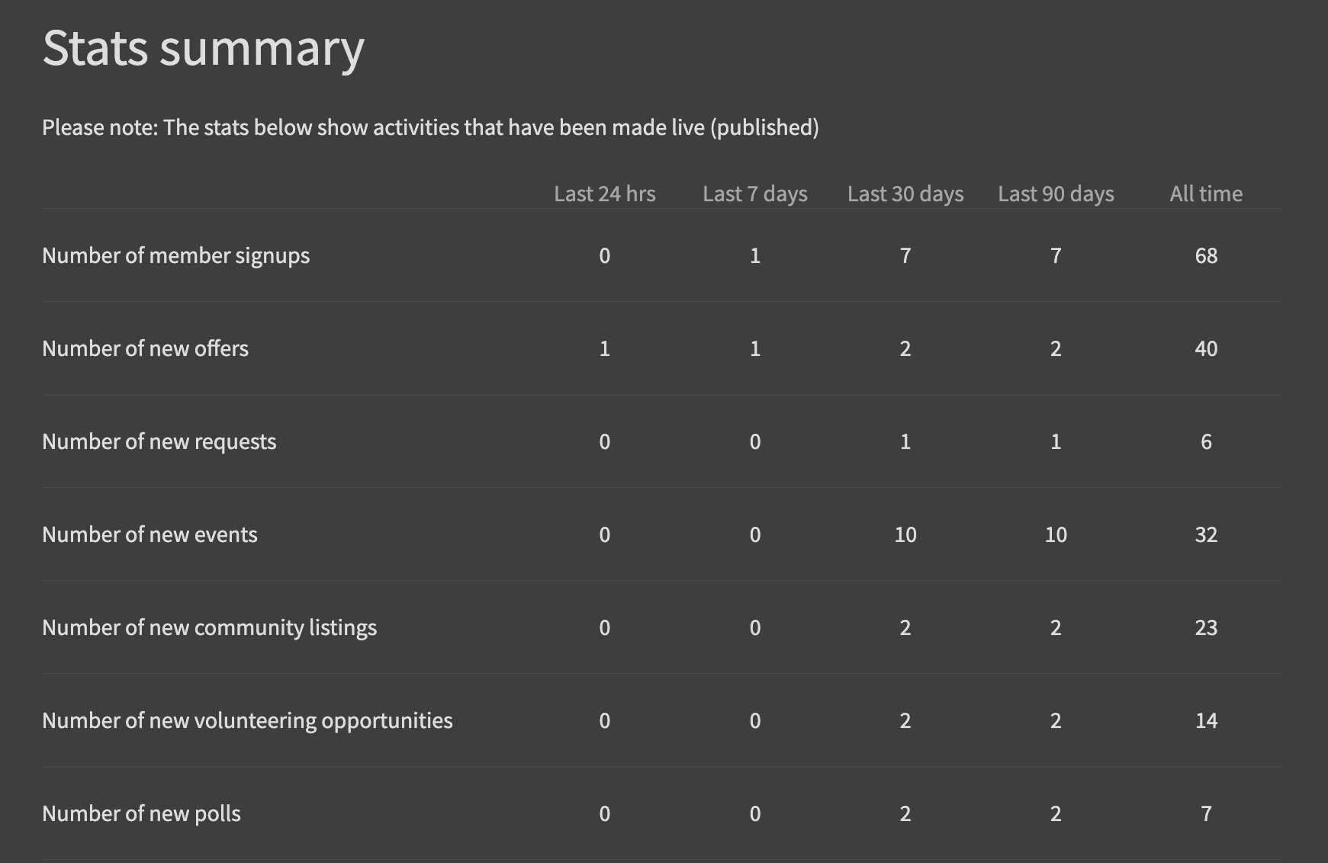Select the all-time new offers value 40
The width and height of the screenshot is (1328, 863).
click(x=1206, y=348)
